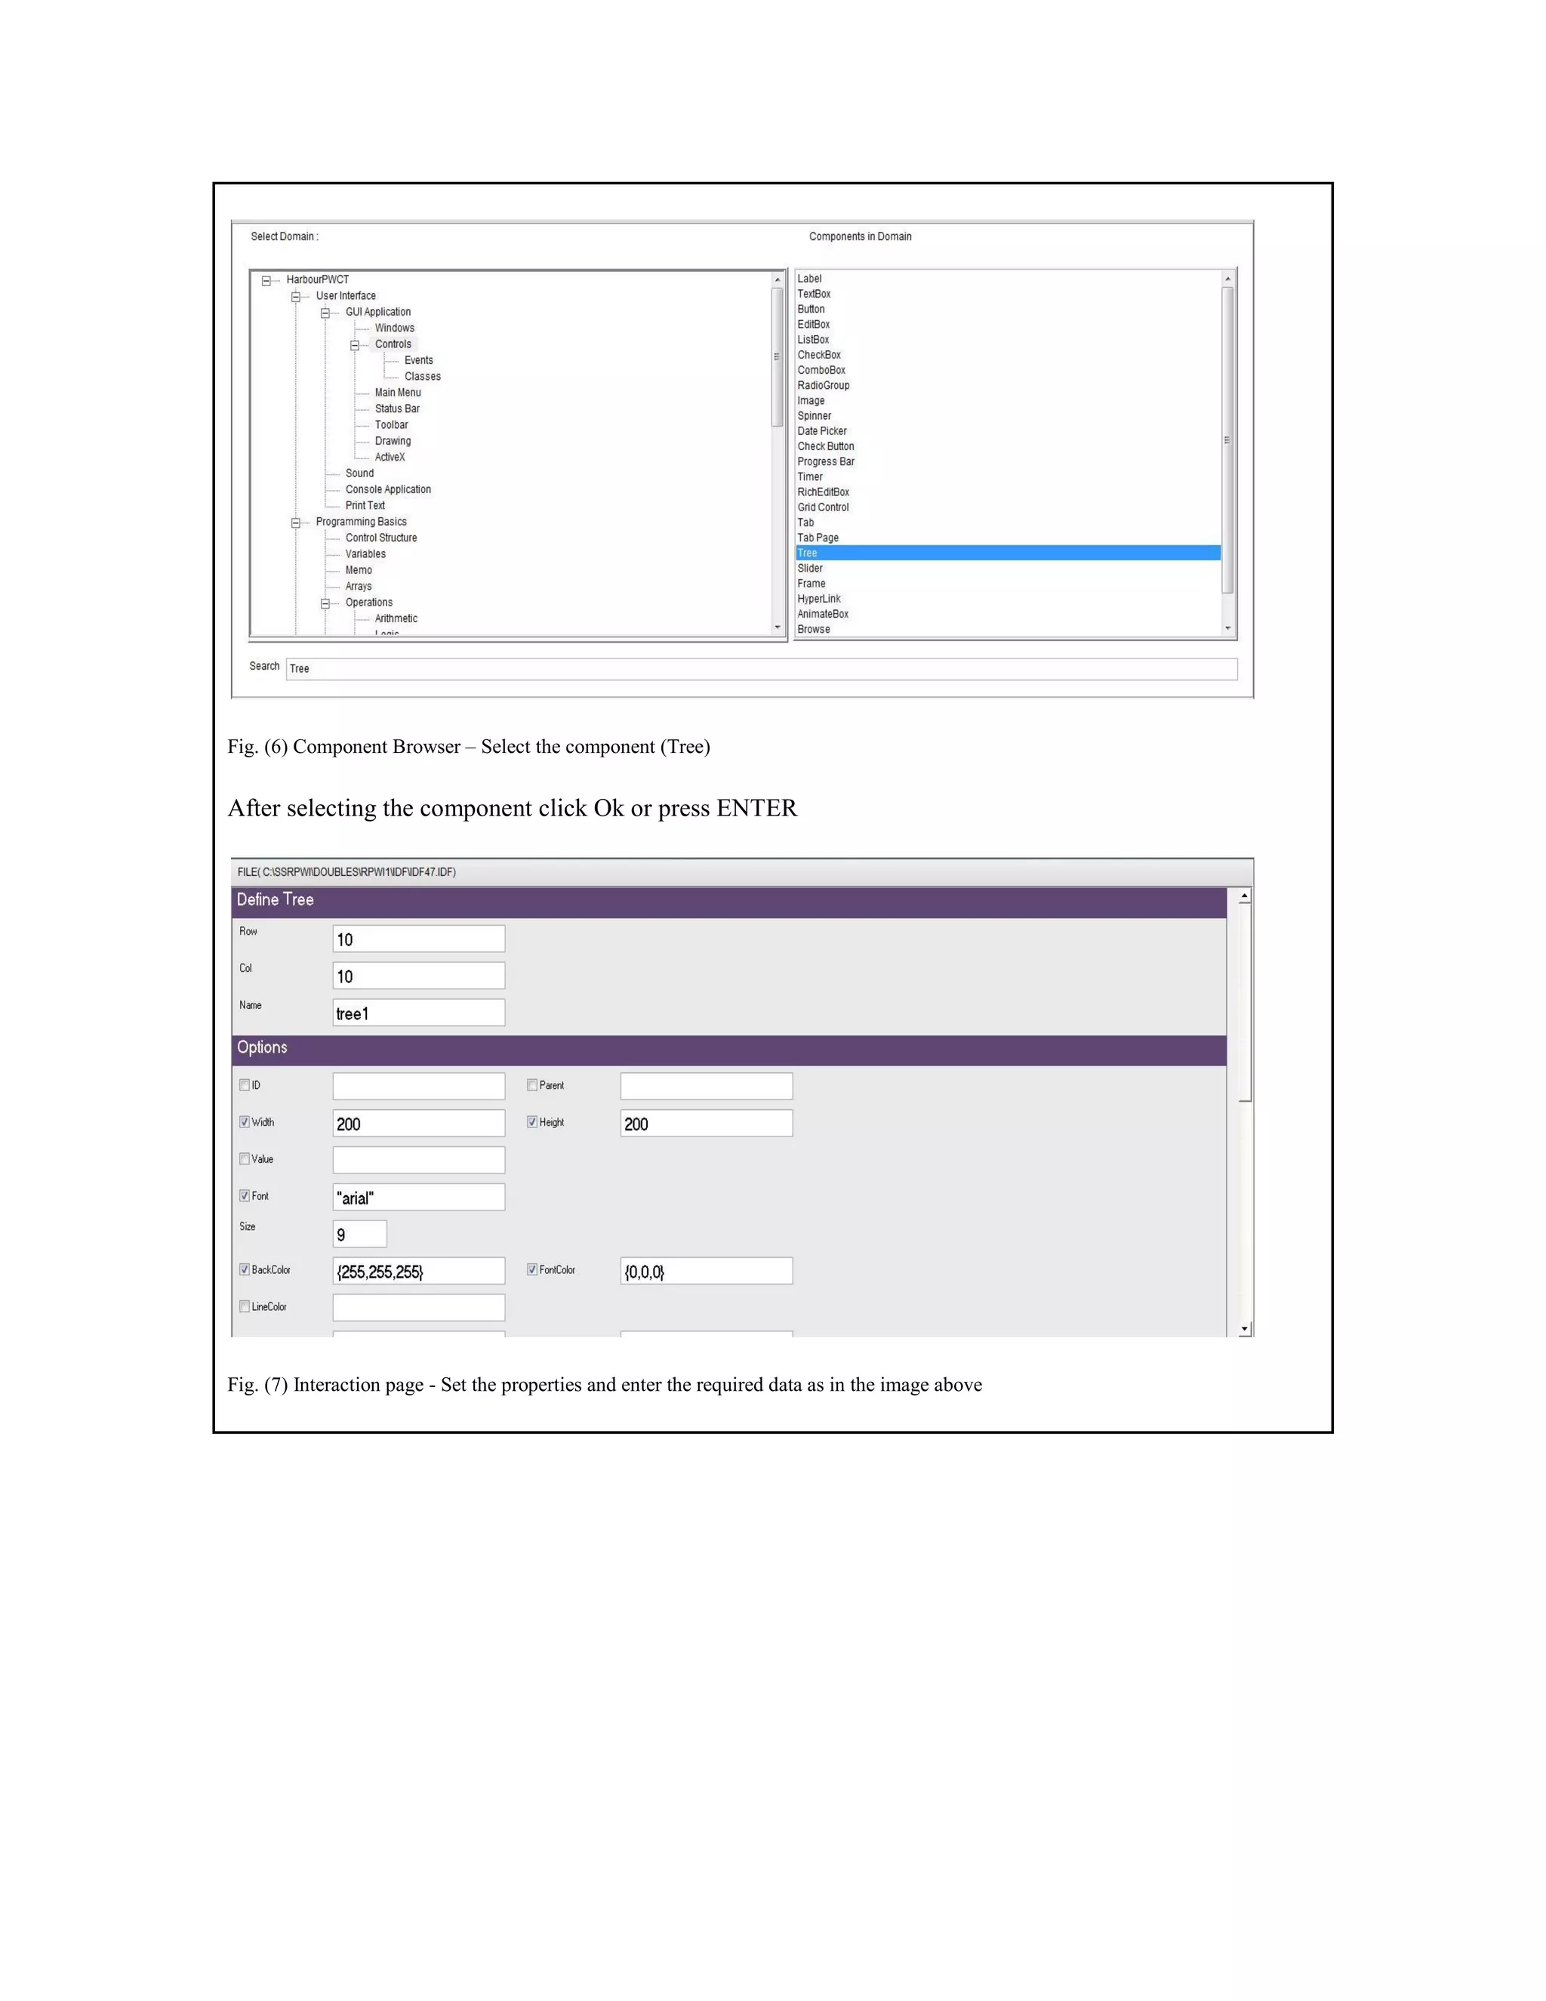This screenshot has width=1546, height=2001.
Task: Click the Font field with "arial"
Action: pyautogui.click(x=418, y=1198)
